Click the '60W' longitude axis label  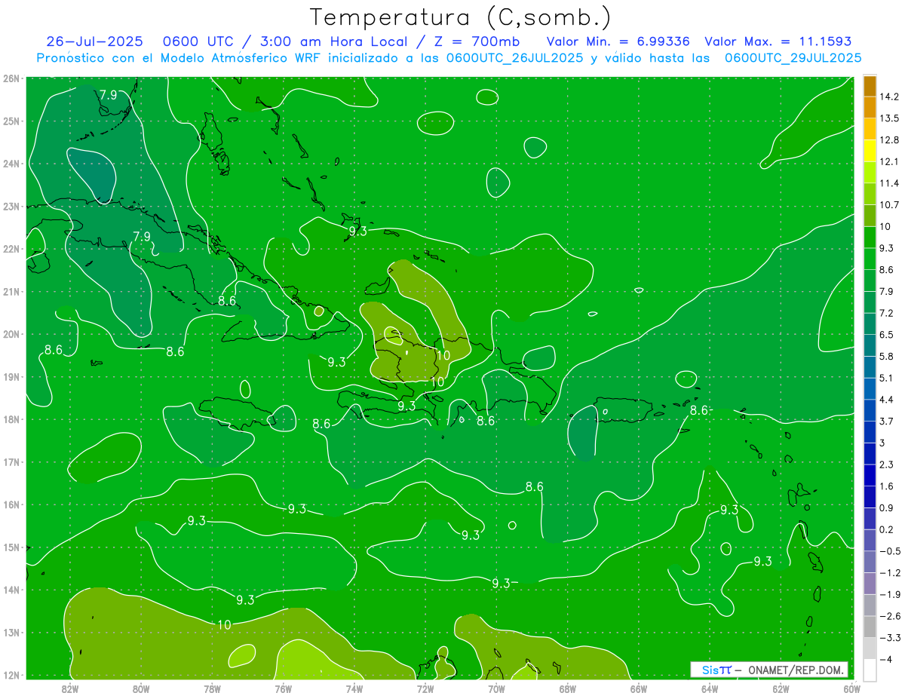pyautogui.click(x=851, y=688)
